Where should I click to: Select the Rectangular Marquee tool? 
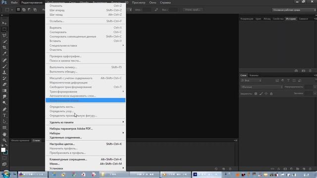coord(4,30)
